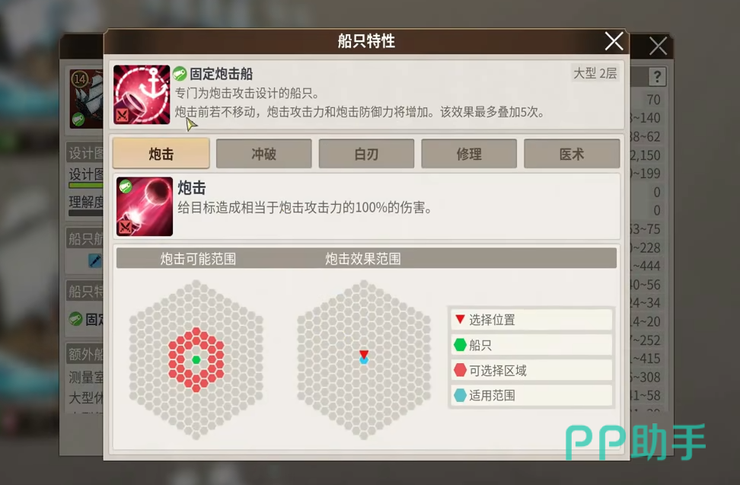
Task: Click the 炮击 cannonball skill icon
Action: tap(145, 206)
